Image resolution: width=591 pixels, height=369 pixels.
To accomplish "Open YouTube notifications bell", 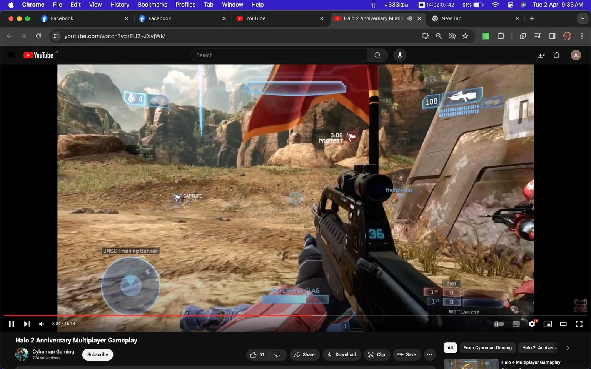I will [x=557, y=55].
